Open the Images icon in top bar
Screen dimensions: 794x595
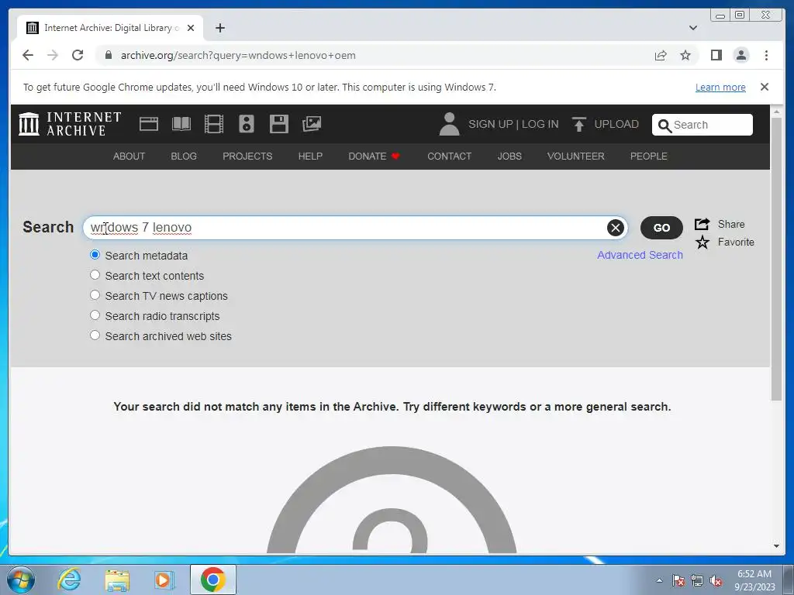[312, 124]
